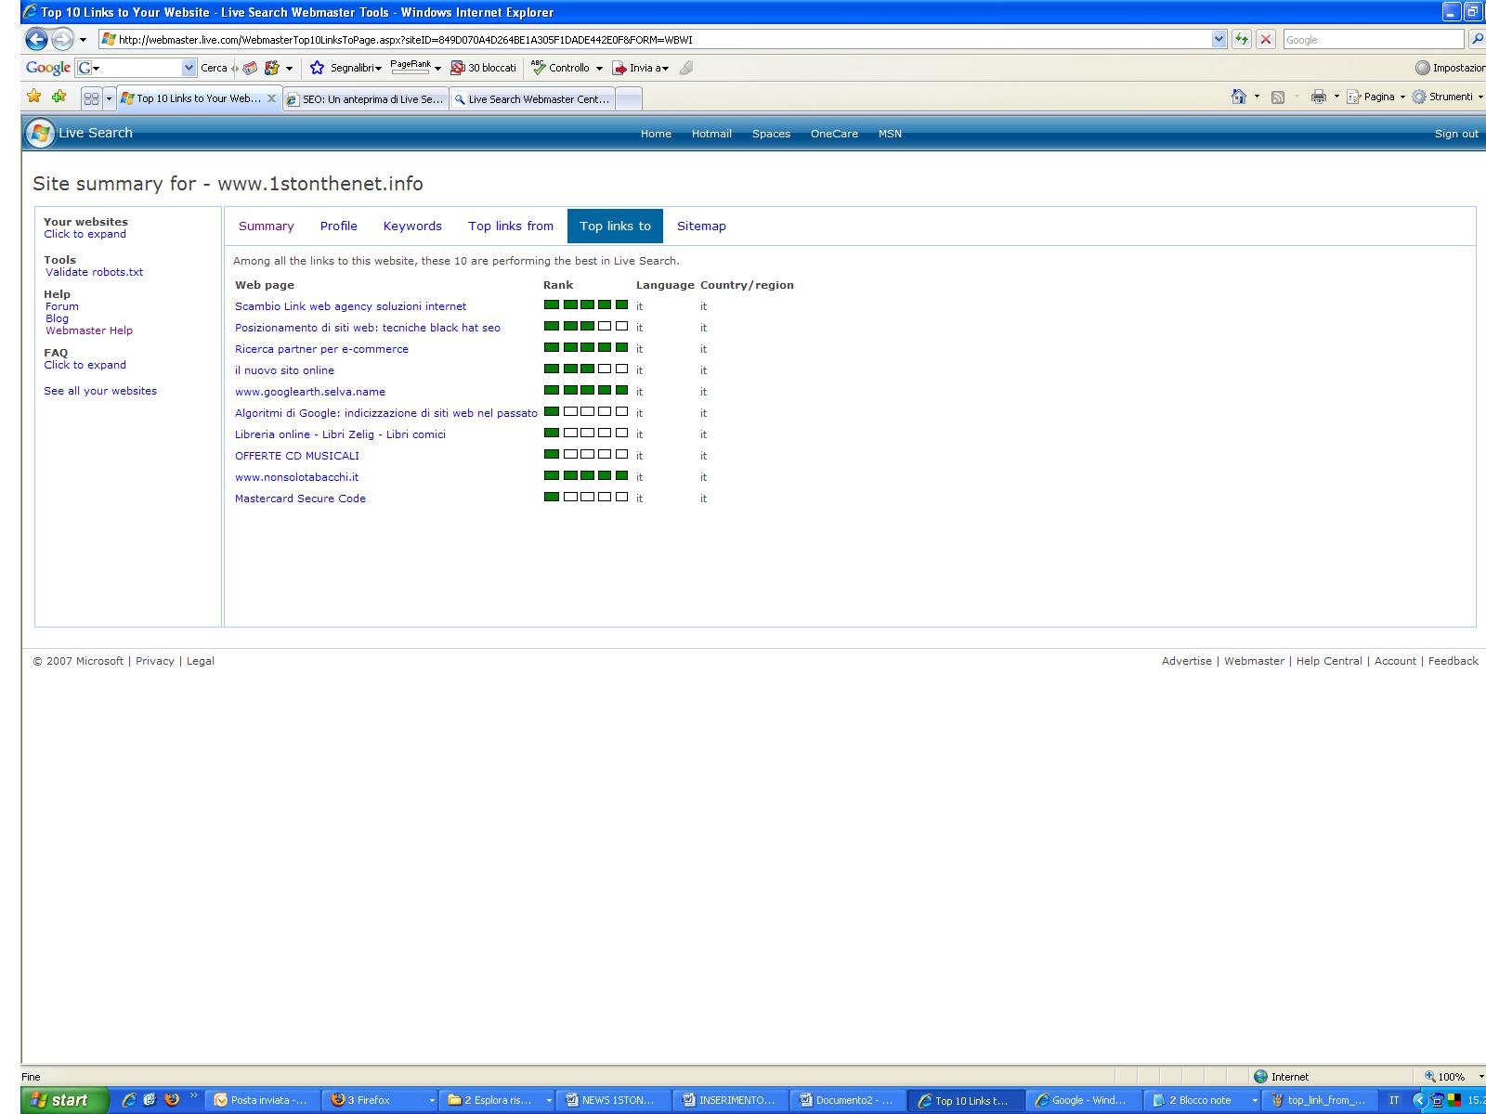Click the URL address bar field

[x=655, y=39]
